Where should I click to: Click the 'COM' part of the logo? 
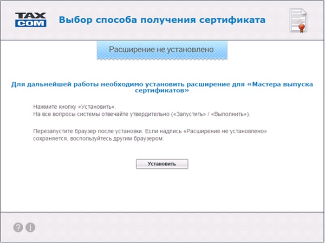[x=30, y=24]
